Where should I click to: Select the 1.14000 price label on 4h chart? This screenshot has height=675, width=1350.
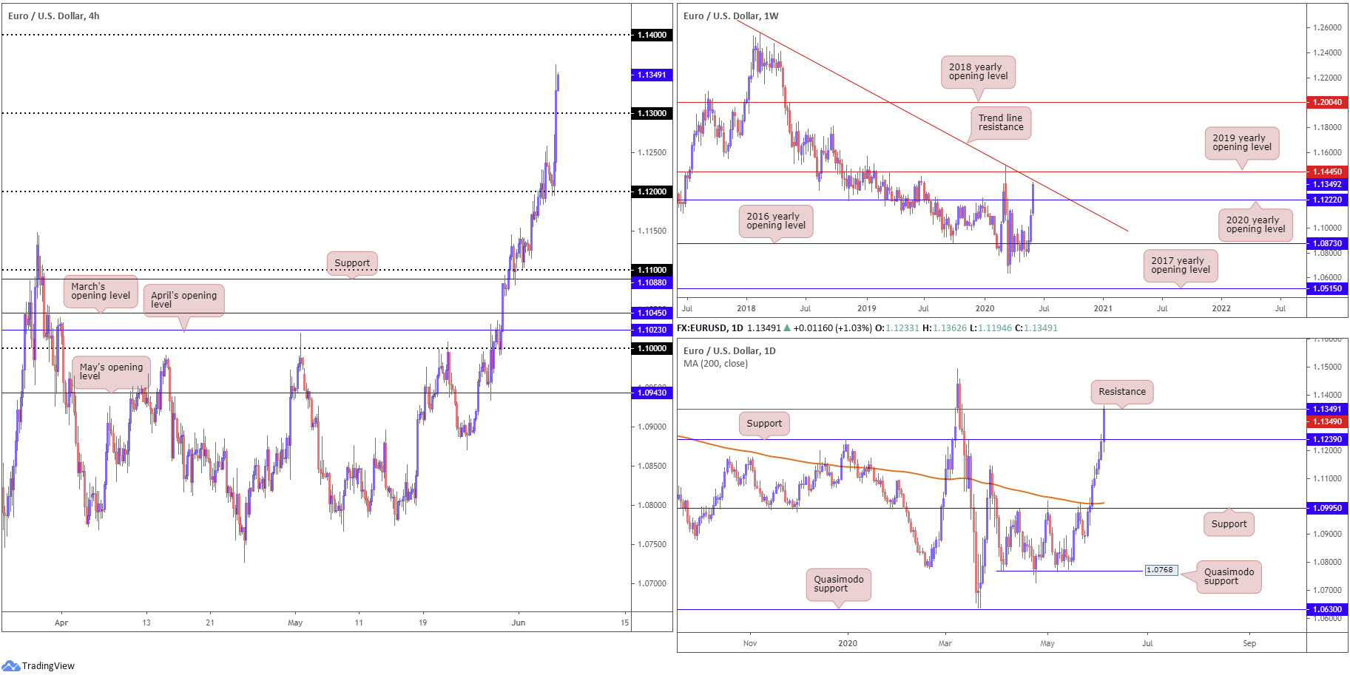652,35
